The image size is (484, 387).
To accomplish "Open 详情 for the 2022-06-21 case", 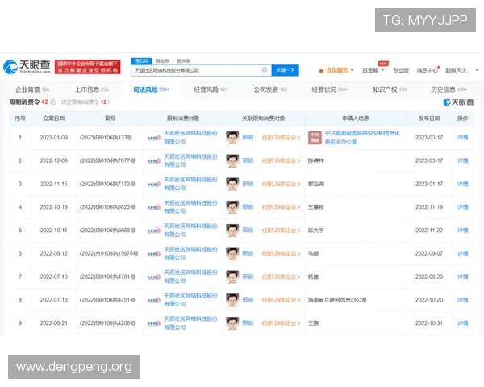I will (x=463, y=323).
